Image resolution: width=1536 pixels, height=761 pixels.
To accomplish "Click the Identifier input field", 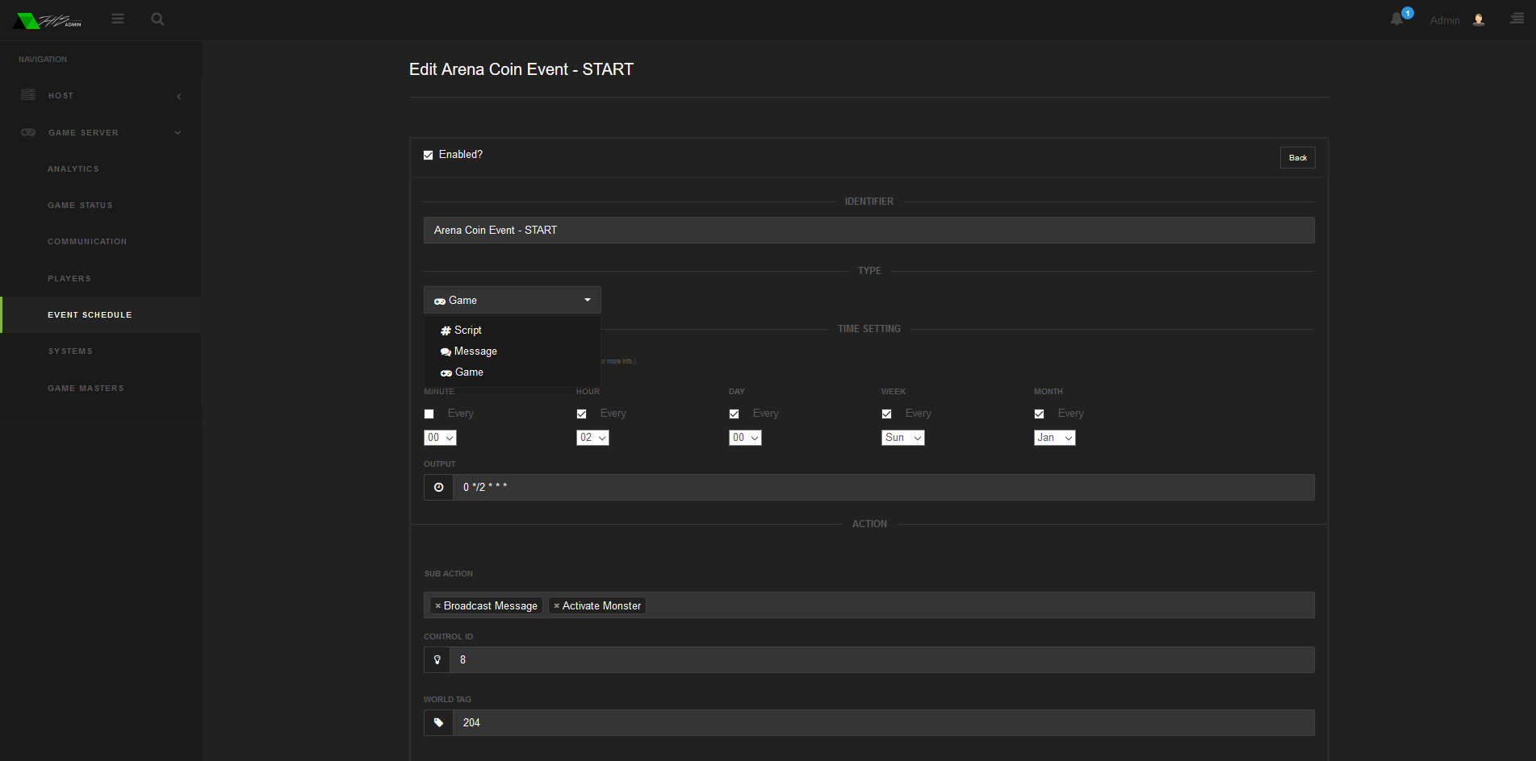I will [x=869, y=230].
